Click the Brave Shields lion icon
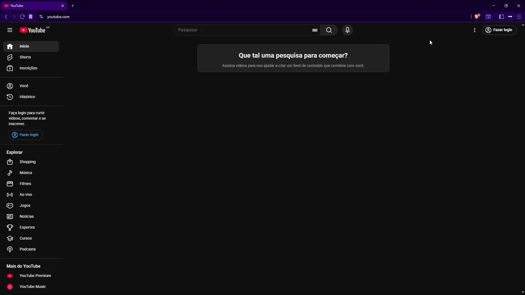 [477, 17]
